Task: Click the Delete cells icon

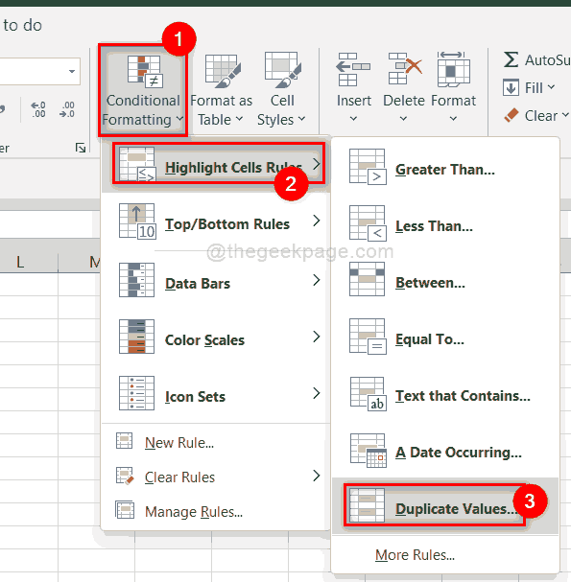Action: (x=404, y=69)
